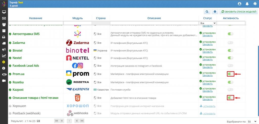Open the megaphone marketing sidebar icon

tap(4, 50)
